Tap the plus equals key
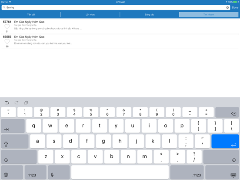The image size is (240, 180). tap(206, 112)
